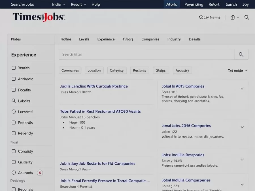
Task: Click the Conatidy checkbox in the sidebar
Action: (13, 151)
